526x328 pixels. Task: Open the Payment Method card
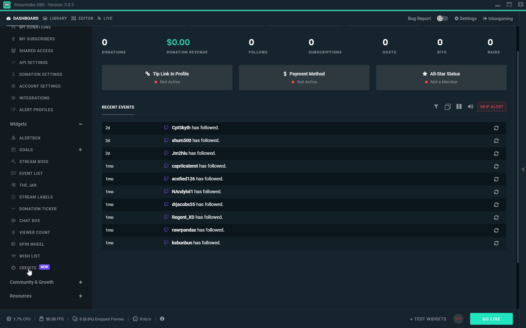click(304, 77)
